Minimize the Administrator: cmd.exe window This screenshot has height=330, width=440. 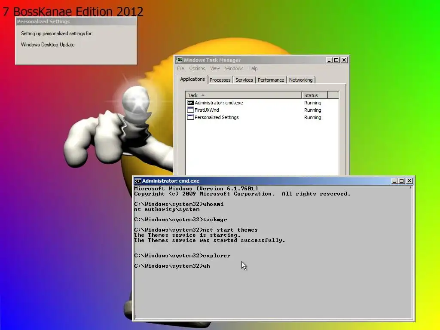click(394, 181)
